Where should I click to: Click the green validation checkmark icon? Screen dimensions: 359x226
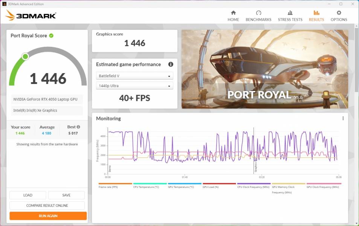51,35
